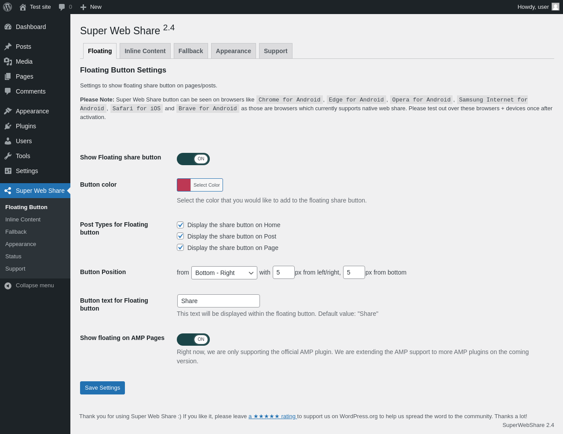The image size is (563, 434).
Task: Click the Select Color button
Action: [207, 185]
